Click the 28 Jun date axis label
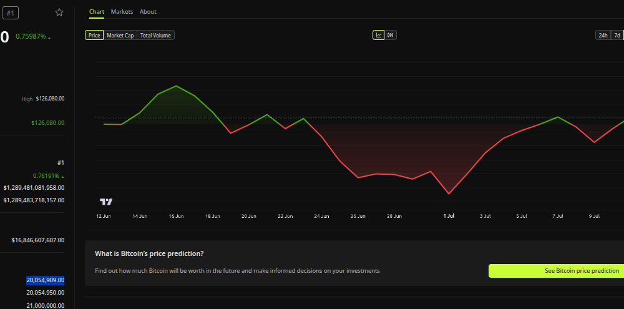Screen dimensions: 624x309 click(x=394, y=216)
